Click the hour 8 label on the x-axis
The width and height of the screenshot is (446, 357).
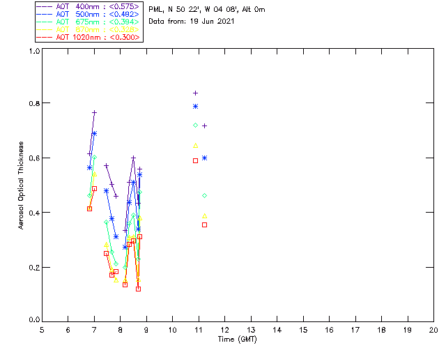[120, 330]
